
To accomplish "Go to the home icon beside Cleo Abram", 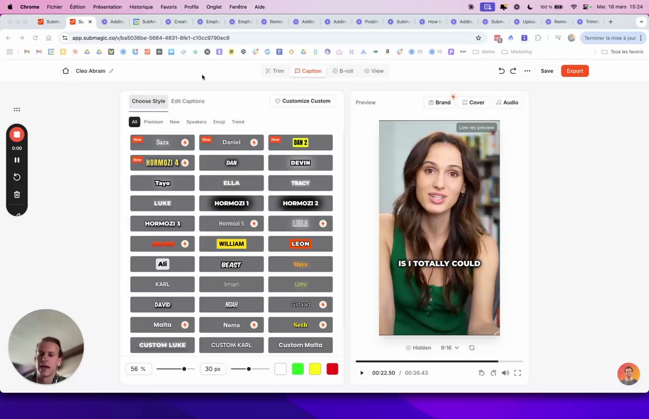I will (x=65, y=71).
